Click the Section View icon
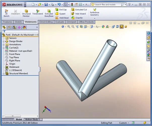The image size is (152, 126). [81, 27]
